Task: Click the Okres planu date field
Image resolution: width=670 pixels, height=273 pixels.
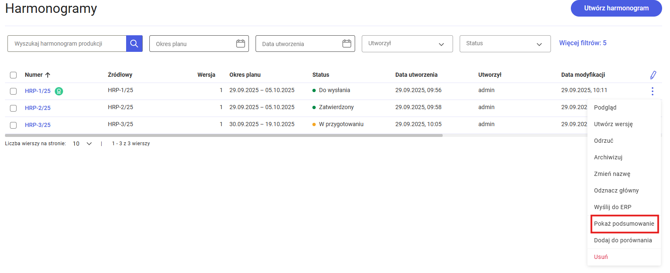Action: pyautogui.click(x=199, y=44)
